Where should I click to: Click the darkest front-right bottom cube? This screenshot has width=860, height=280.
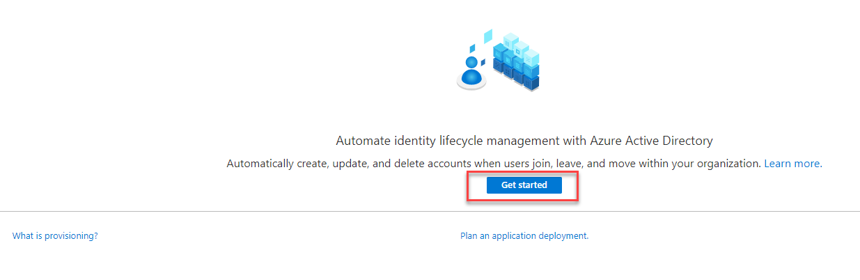coord(531,83)
